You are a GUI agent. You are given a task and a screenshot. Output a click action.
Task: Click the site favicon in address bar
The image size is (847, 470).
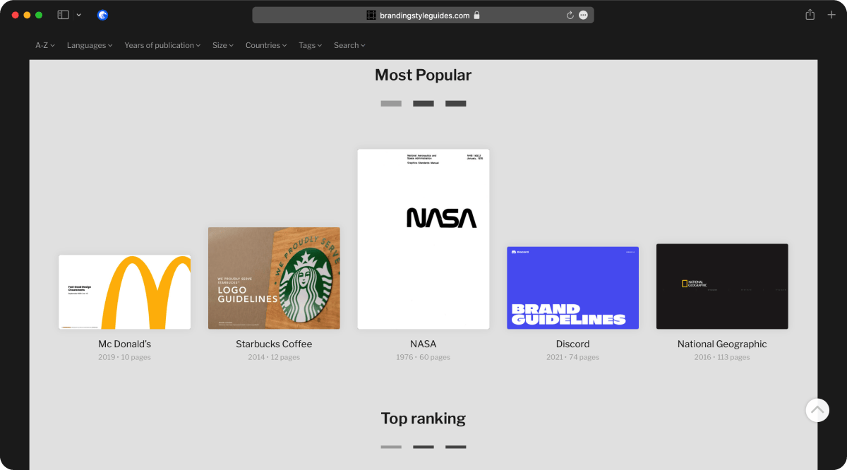coord(371,15)
